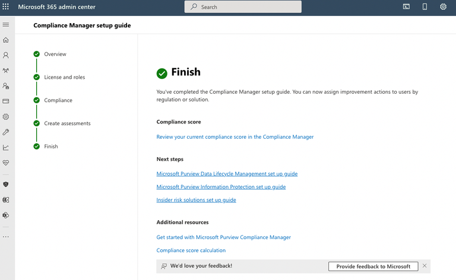Open Get started with Purview Compliance Manager
Image resolution: width=456 pixels, height=280 pixels.
[x=224, y=237]
